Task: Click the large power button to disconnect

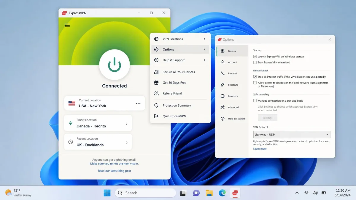Action: [115, 65]
